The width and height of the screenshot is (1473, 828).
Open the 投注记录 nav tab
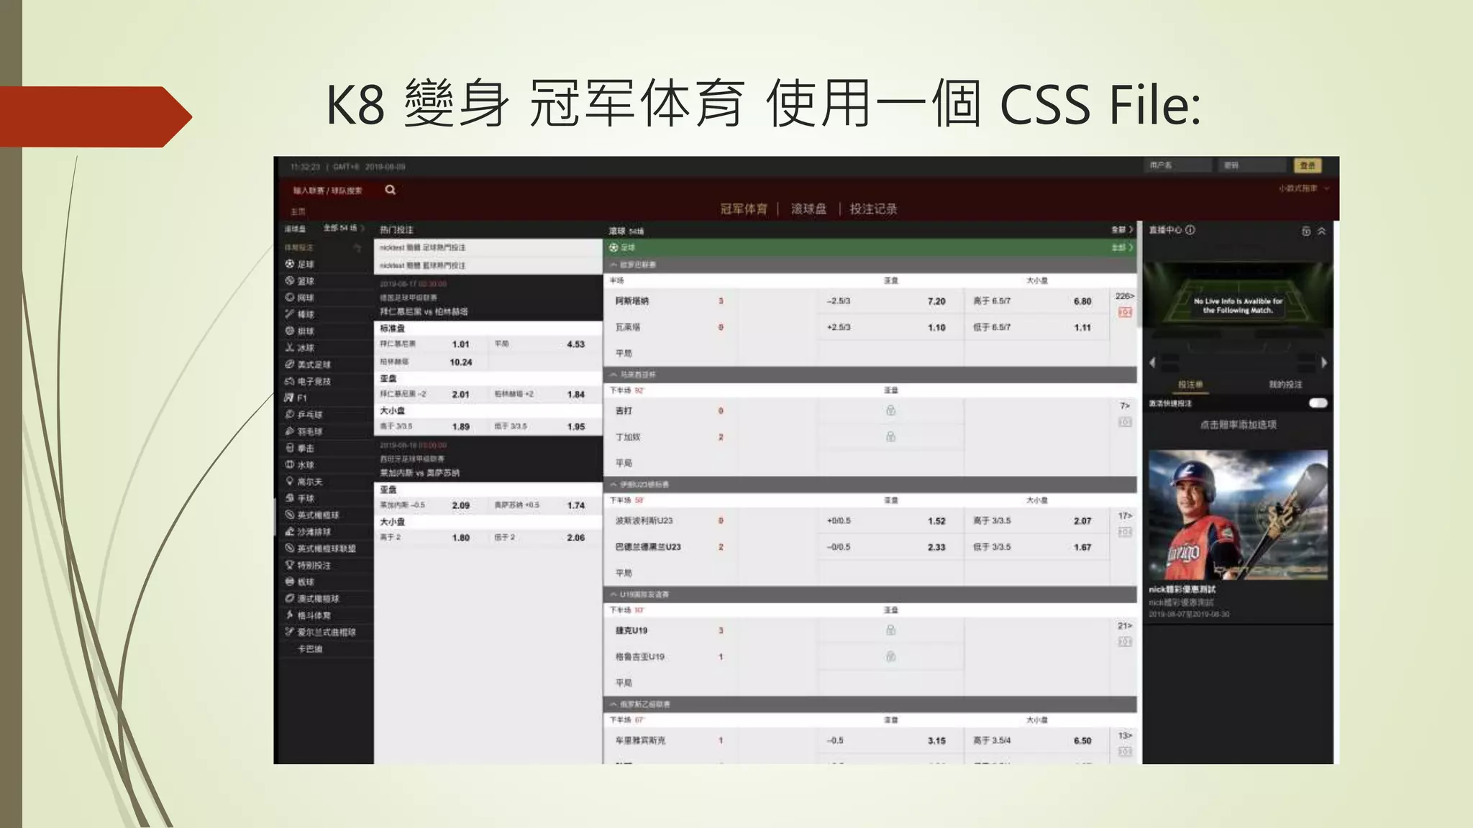click(873, 209)
